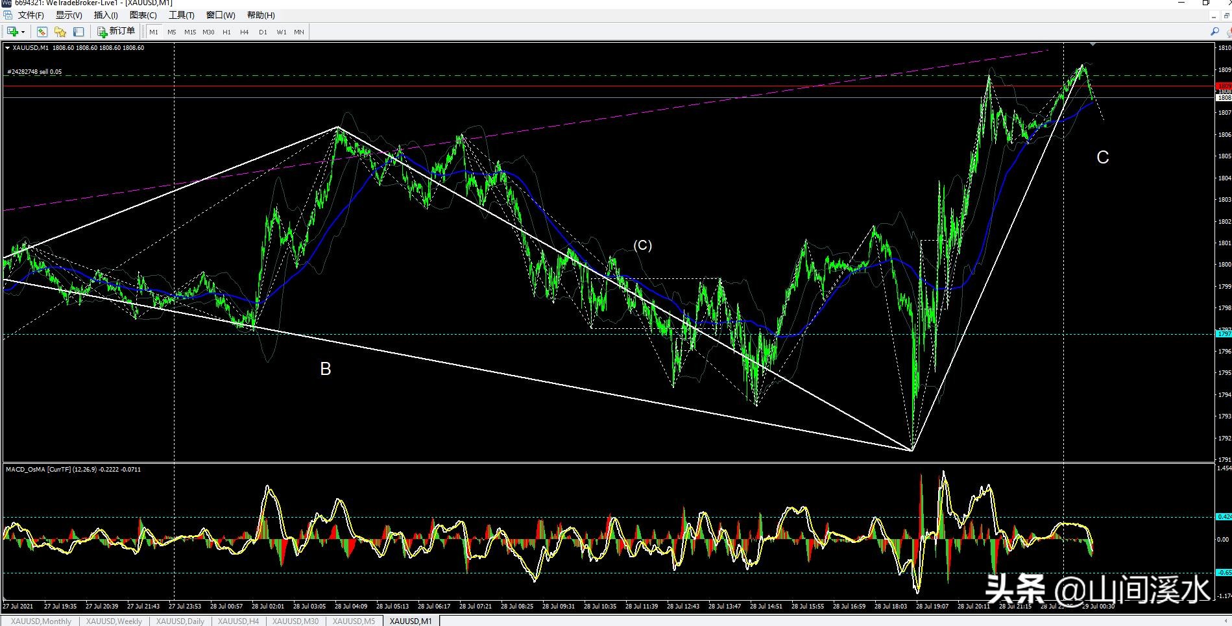Viewport: 1232px width, 626px height.
Task: Open the 窗口(W) menu
Action: tap(221, 15)
